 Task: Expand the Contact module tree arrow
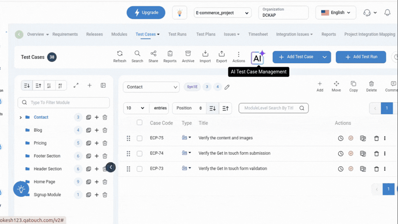click(21, 118)
